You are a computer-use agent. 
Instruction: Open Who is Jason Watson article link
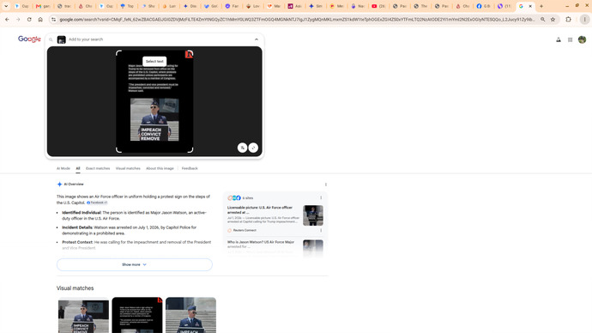click(261, 244)
